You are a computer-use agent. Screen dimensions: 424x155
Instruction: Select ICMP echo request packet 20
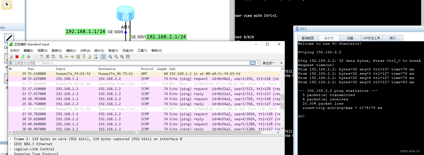(144, 79)
